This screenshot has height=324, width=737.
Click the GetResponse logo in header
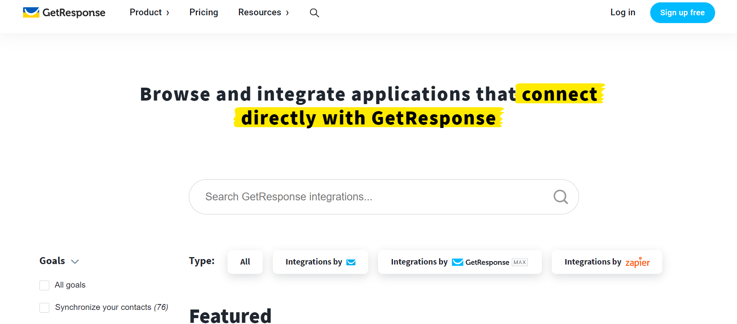(64, 13)
